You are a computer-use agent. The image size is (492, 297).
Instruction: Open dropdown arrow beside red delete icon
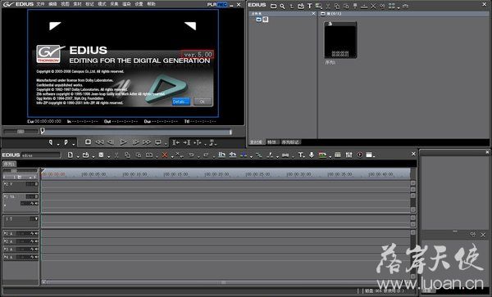172,157
